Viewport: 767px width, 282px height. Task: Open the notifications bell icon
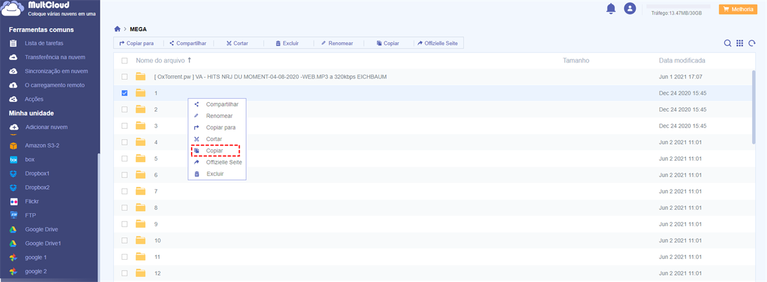coord(611,9)
